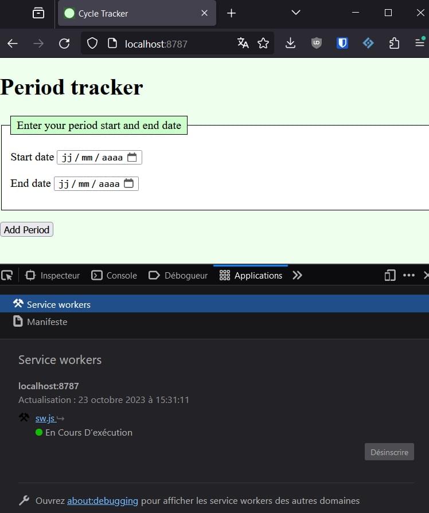Open the extensions puzzle icon
The width and height of the screenshot is (429, 513).
tap(394, 43)
